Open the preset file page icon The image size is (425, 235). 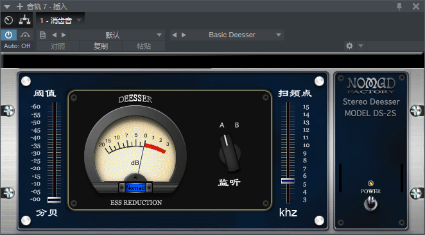coord(42,35)
